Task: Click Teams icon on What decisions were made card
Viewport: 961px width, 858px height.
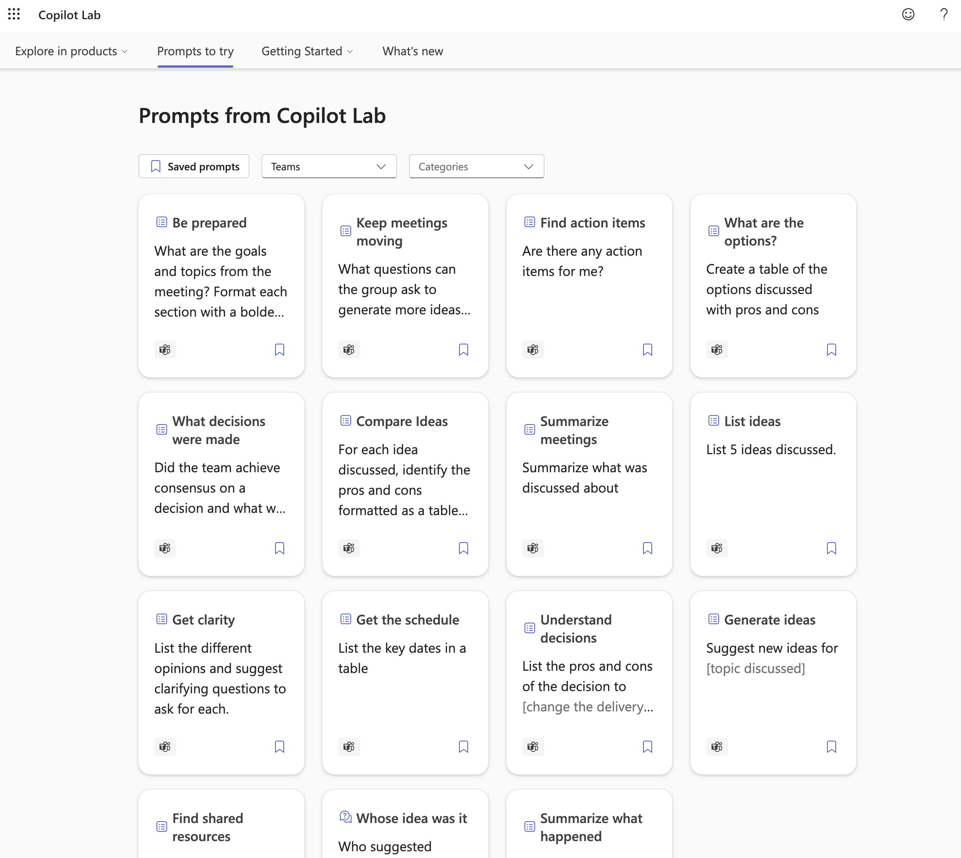Action: 165,548
